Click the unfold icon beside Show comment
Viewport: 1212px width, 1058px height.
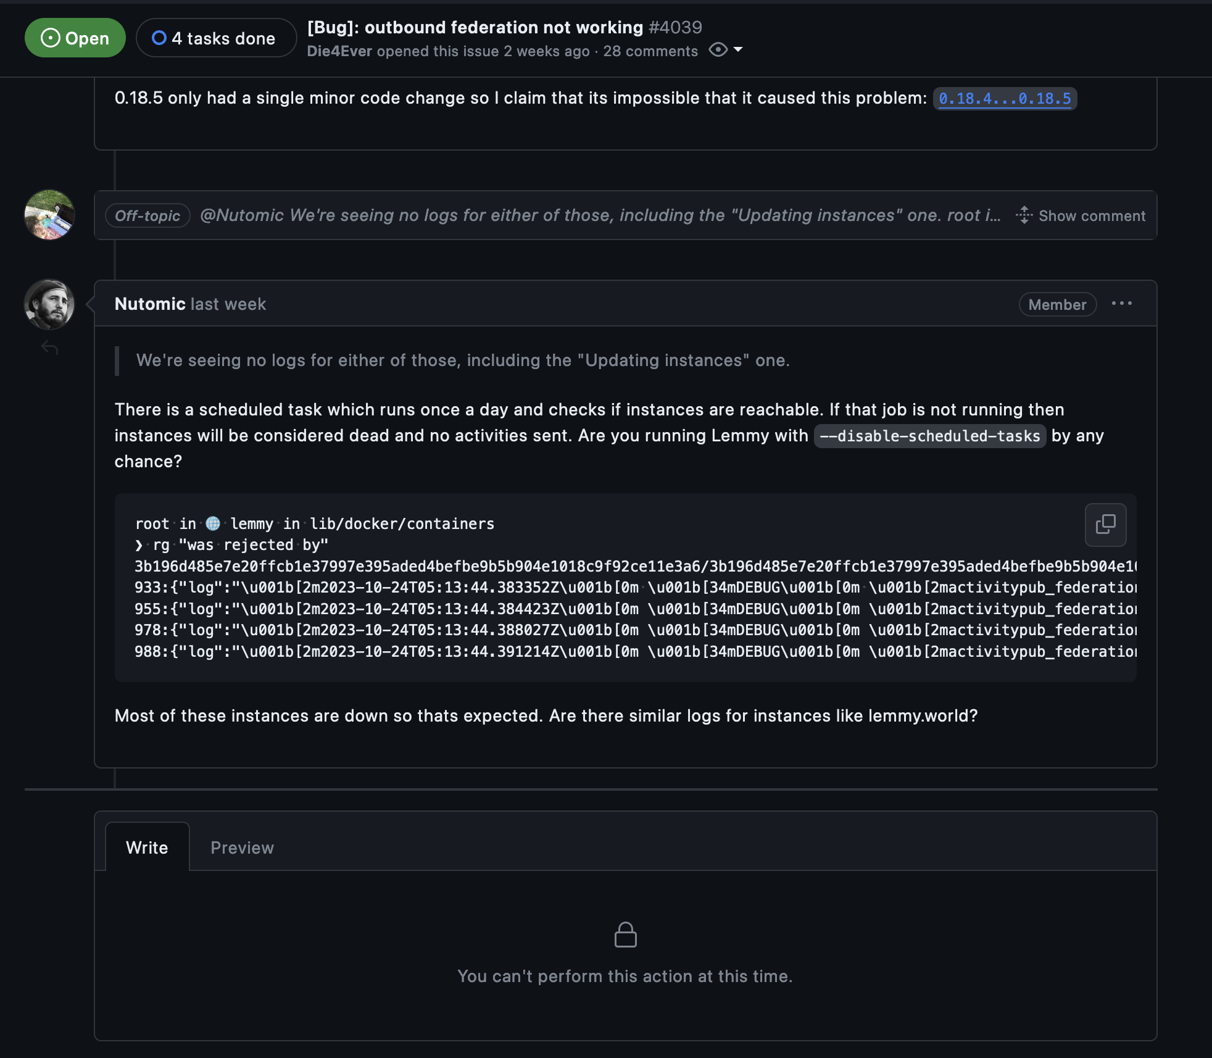coord(1024,215)
